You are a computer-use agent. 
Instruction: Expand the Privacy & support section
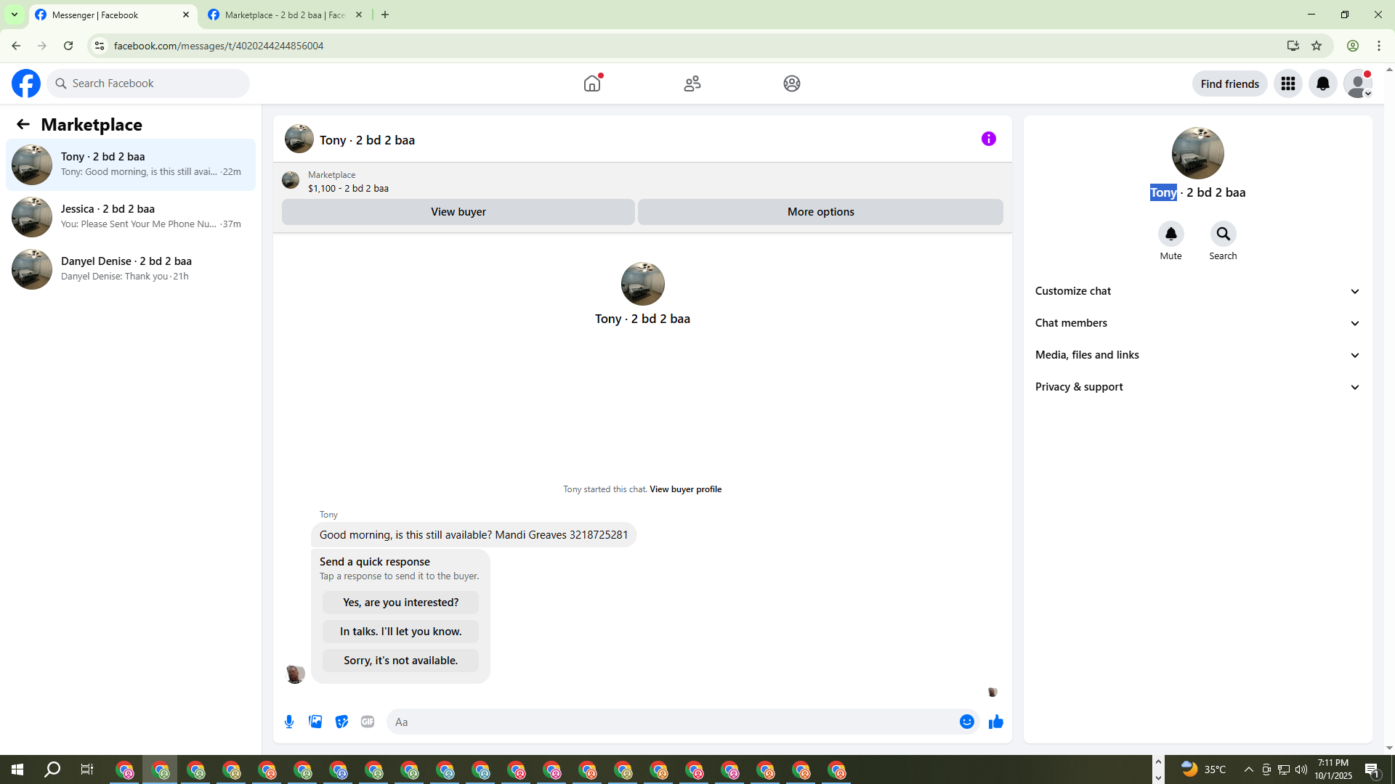pos(1197,387)
